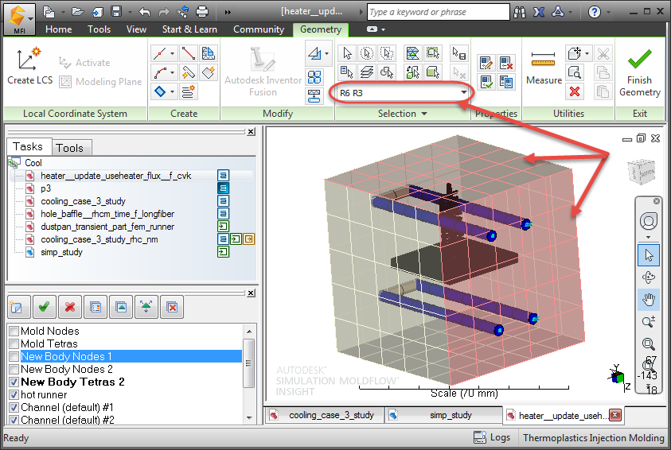Uncheck the New Body Tetras 2 checkbox
671x450 pixels.
(14, 382)
